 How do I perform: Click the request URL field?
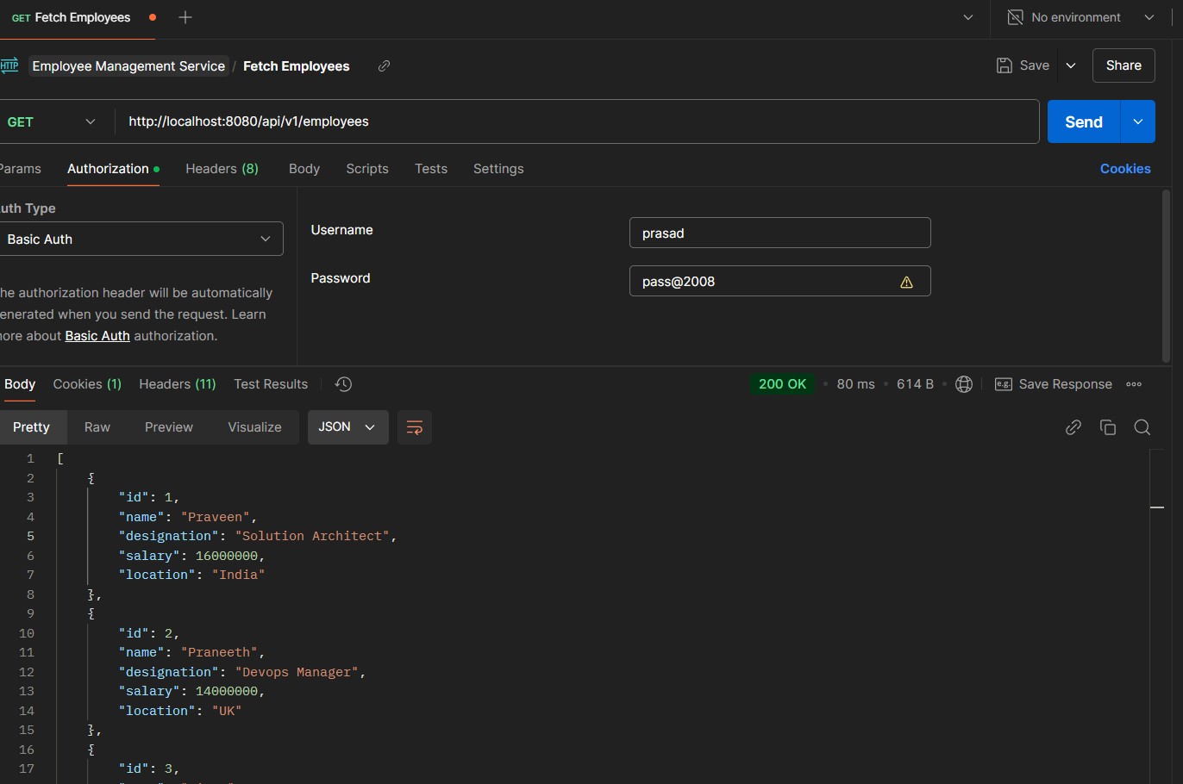(577, 121)
